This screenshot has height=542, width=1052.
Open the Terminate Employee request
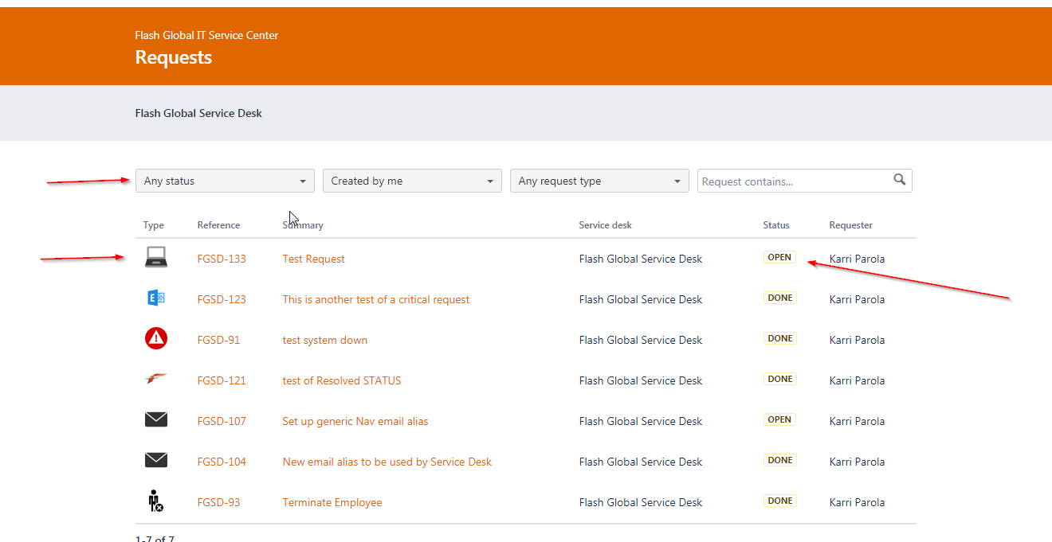pyautogui.click(x=332, y=502)
